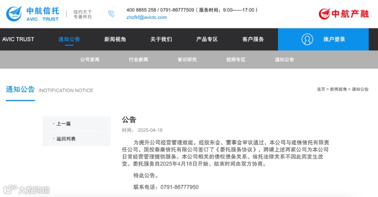Screen dimensions: 378x197
Task: Open the 中航产融 logo link
Action: (x=344, y=14)
